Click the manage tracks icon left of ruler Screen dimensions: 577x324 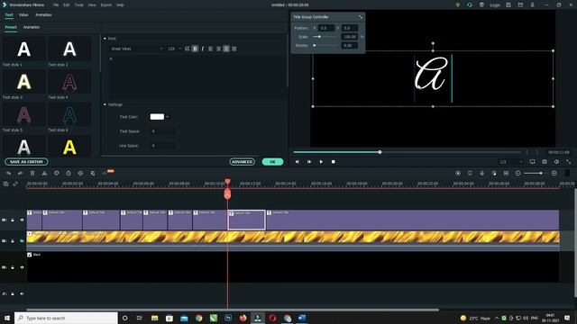6,184
